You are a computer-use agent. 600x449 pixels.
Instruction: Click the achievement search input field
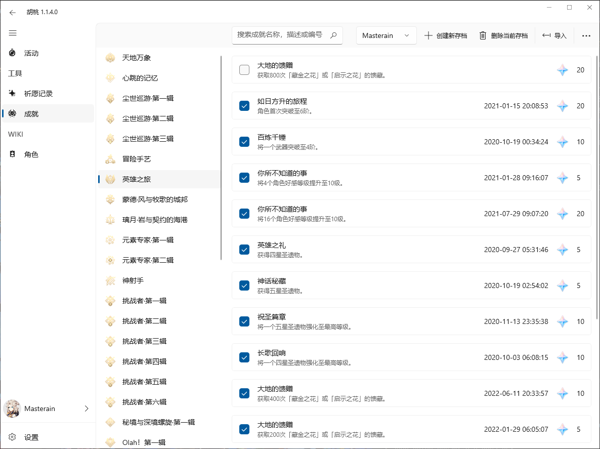(280, 35)
